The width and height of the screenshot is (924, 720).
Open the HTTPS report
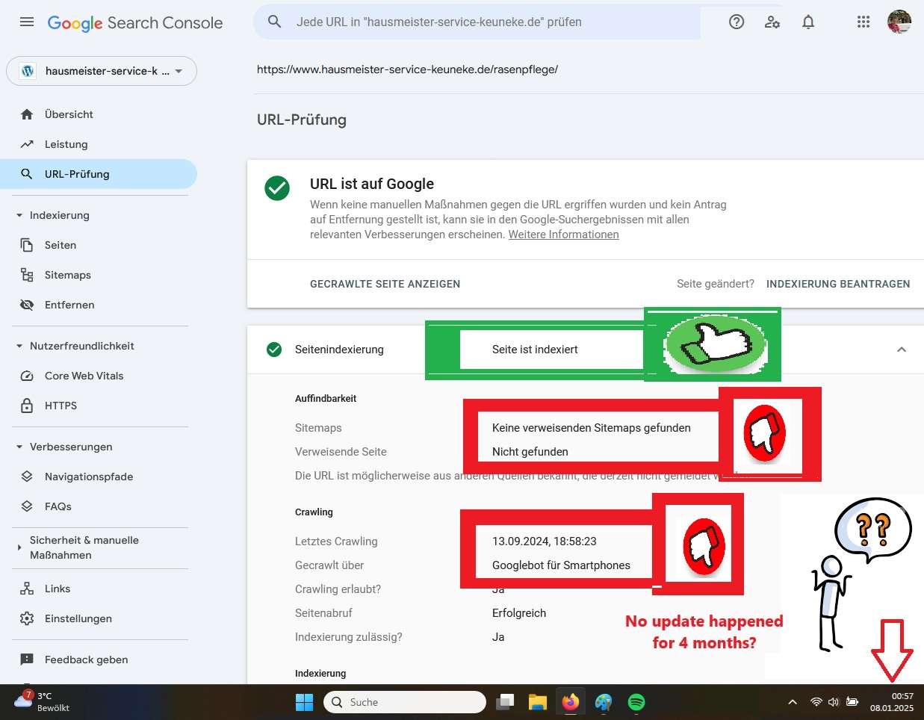pyautogui.click(x=99, y=406)
